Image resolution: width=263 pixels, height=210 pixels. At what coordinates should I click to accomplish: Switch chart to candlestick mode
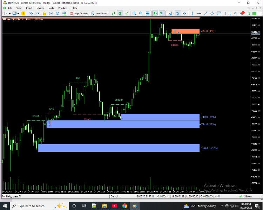tap(120, 14)
